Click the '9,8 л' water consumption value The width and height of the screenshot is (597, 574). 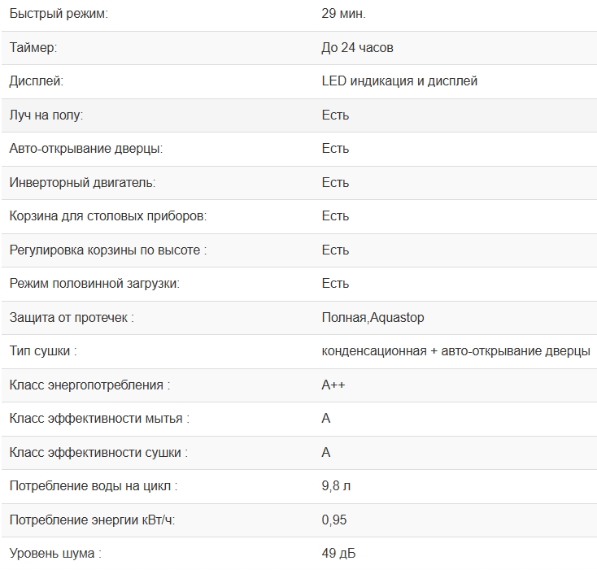click(x=336, y=486)
